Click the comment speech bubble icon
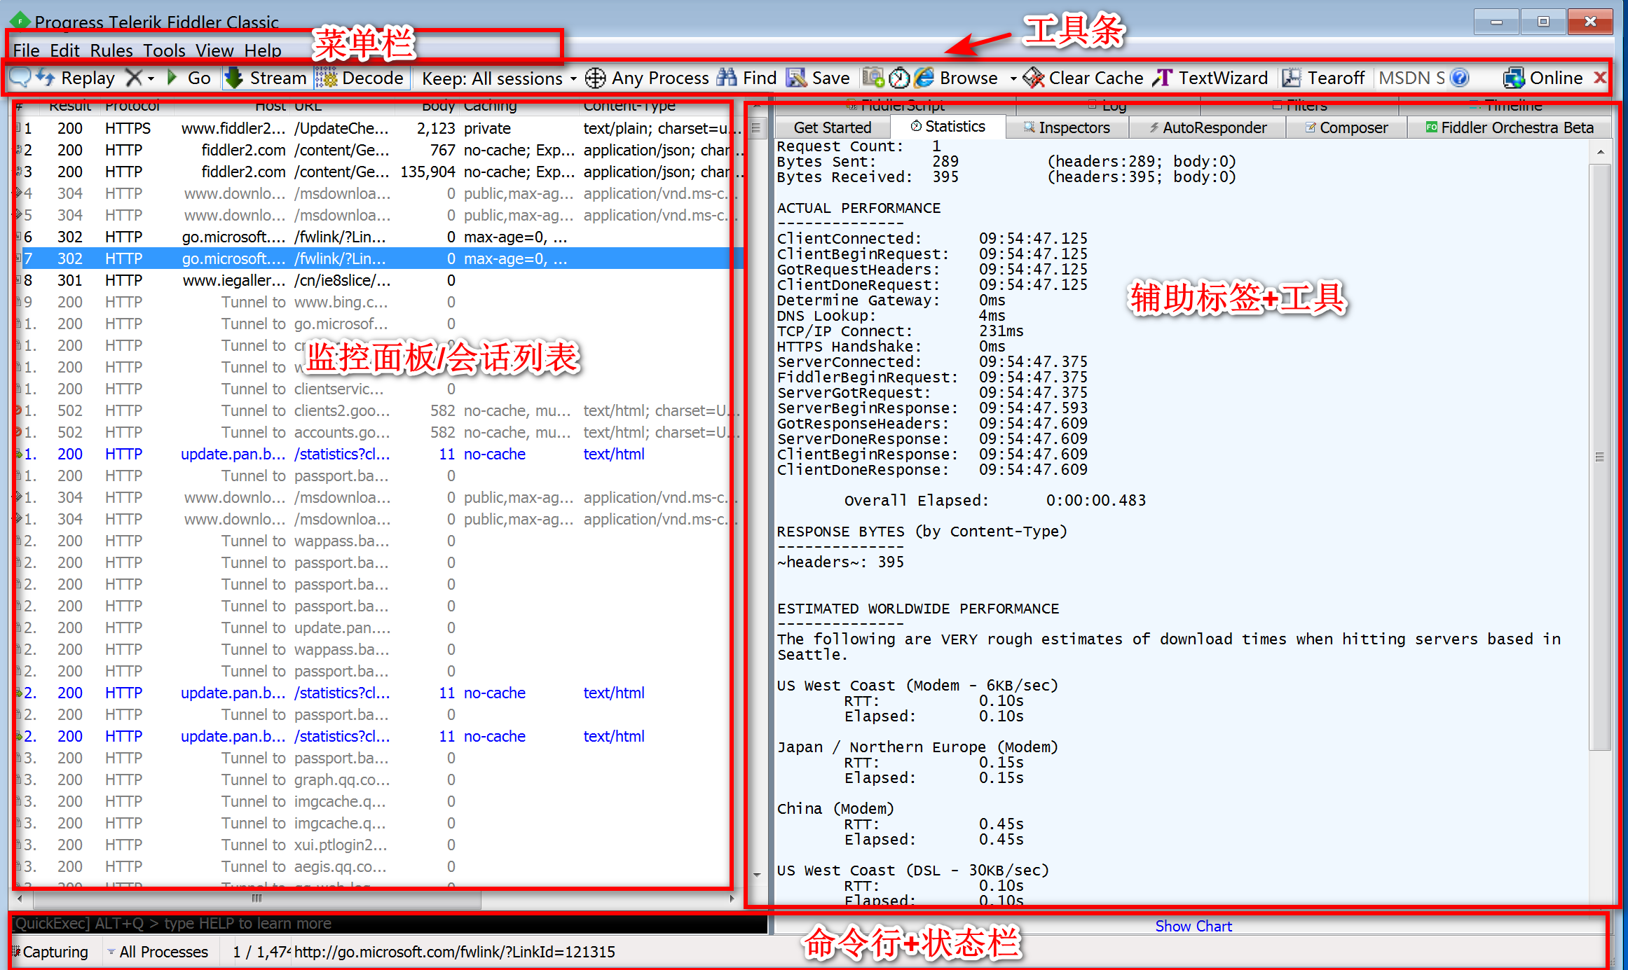The width and height of the screenshot is (1628, 970). (x=20, y=78)
